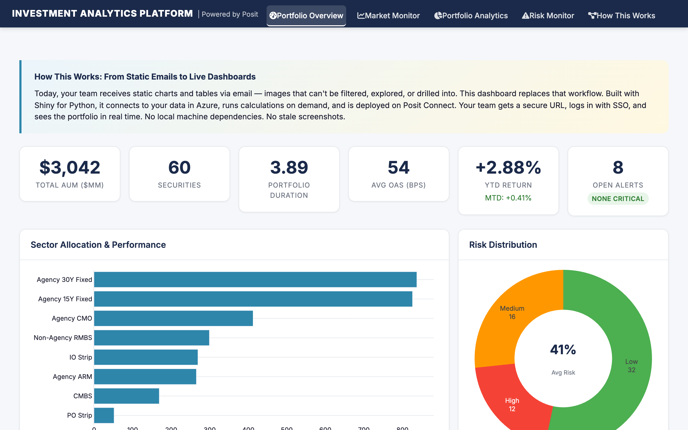
Task: Select the Agency CMO bar
Action: 173,318
